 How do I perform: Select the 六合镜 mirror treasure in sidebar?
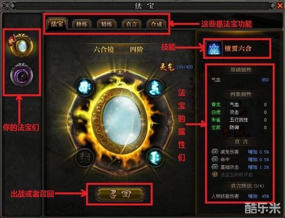click(21, 45)
